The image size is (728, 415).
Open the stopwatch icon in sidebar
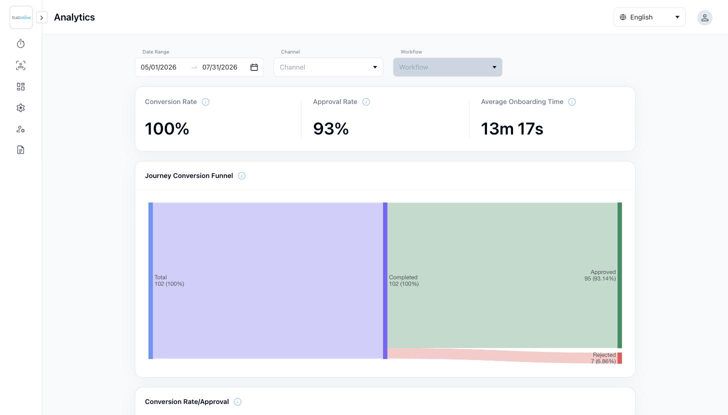pos(20,44)
